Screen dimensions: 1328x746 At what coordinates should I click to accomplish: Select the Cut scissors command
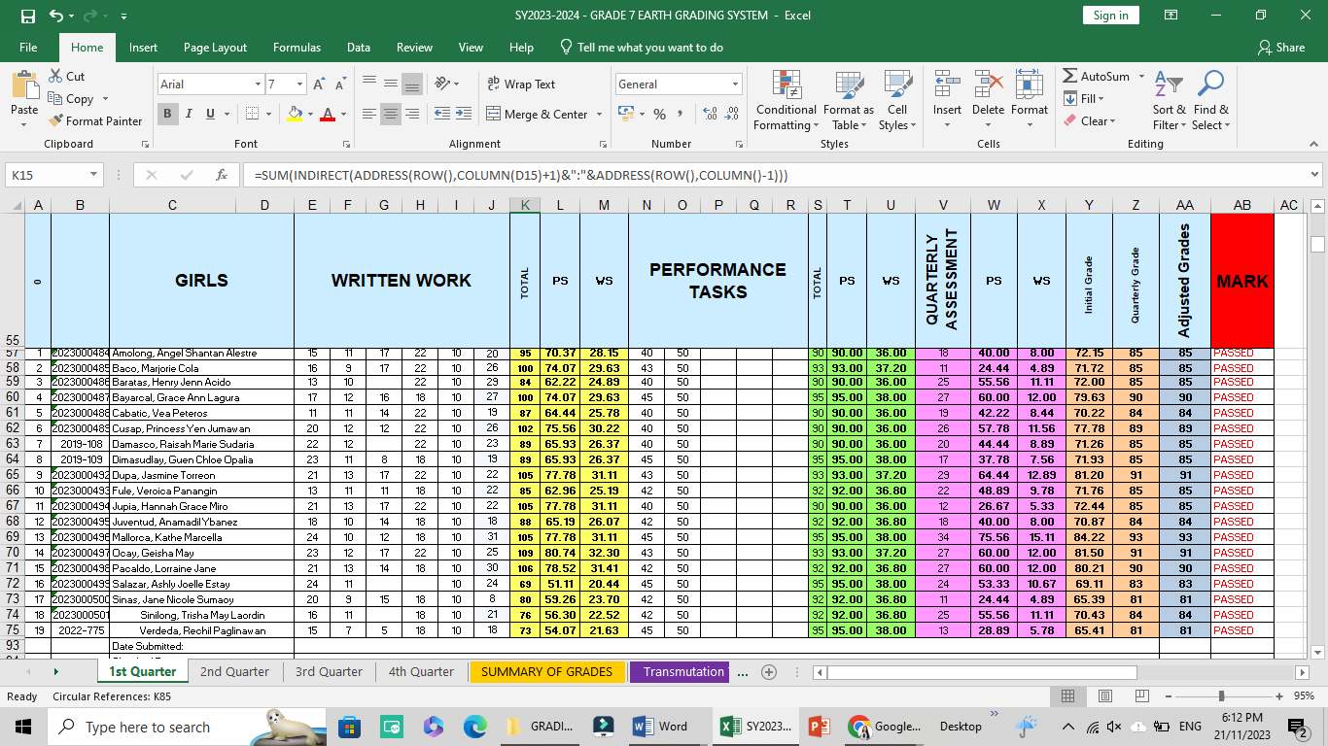click(x=66, y=77)
